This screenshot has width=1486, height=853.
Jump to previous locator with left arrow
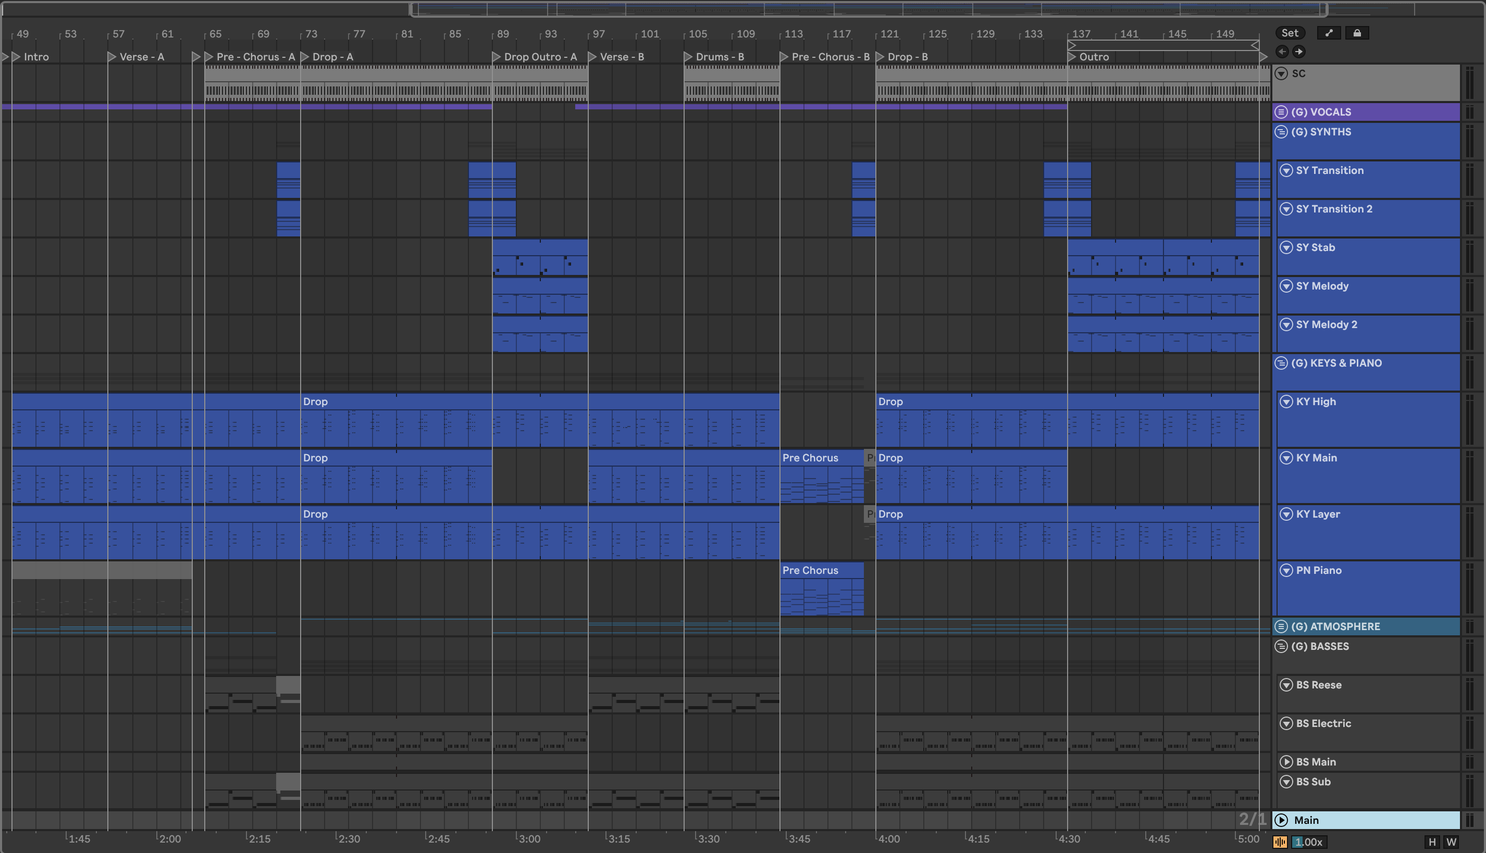click(x=1282, y=52)
